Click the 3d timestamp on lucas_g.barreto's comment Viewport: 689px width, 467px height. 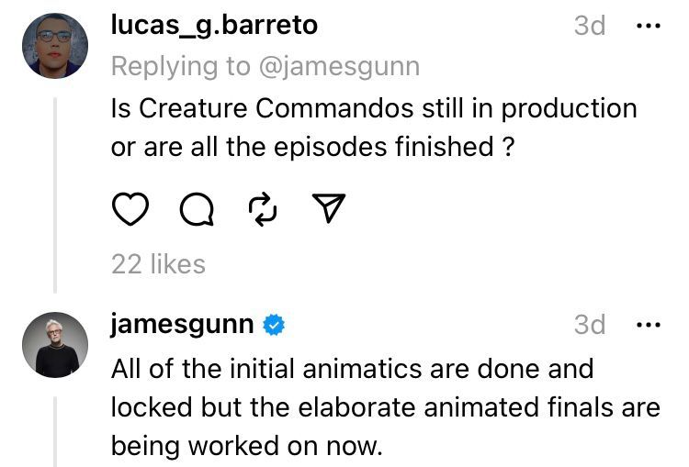590,26
